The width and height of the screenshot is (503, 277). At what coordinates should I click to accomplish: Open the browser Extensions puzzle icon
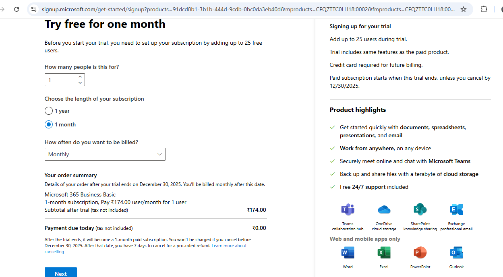point(484,9)
